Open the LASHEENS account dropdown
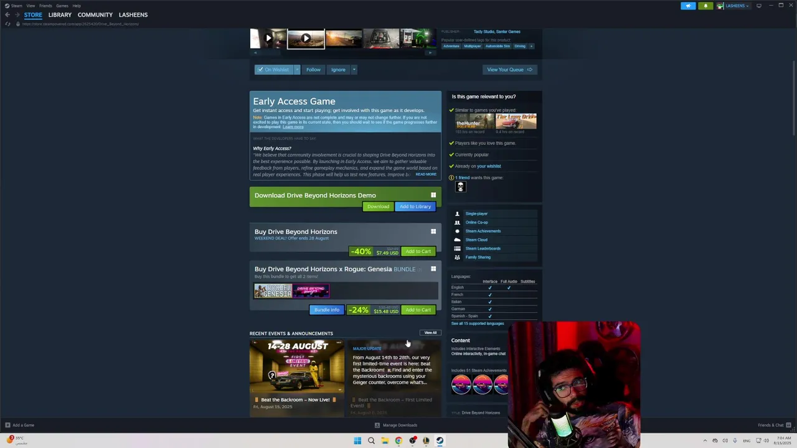Viewport: 797px width, 448px height. pyautogui.click(x=737, y=6)
